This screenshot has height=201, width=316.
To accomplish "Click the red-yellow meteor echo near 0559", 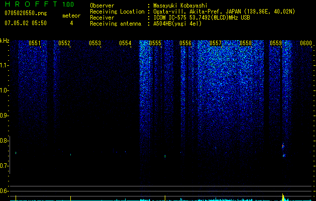I will (x=283, y=146).
